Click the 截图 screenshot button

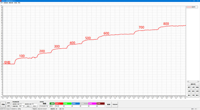tap(109, 104)
